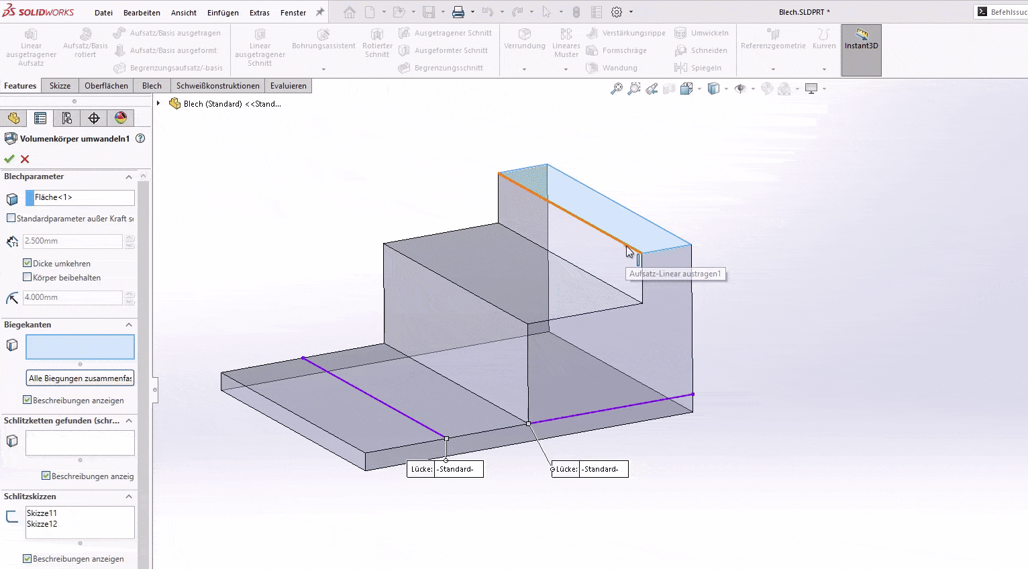The image size is (1028, 569).
Task: Click the help icon beside Volumenkörper umwandeln1
Action: (140, 138)
